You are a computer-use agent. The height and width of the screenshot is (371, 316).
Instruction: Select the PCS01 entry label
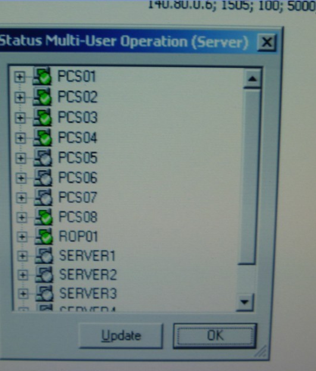coord(77,77)
